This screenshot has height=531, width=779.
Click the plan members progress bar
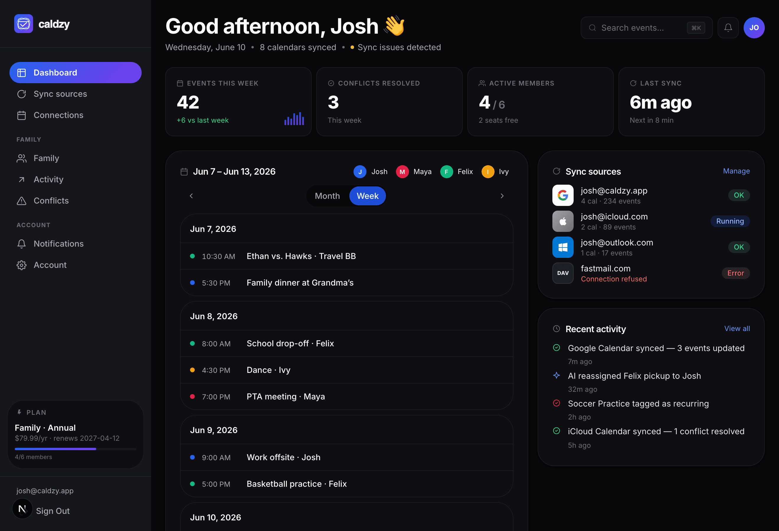click(x=76, y=449)
